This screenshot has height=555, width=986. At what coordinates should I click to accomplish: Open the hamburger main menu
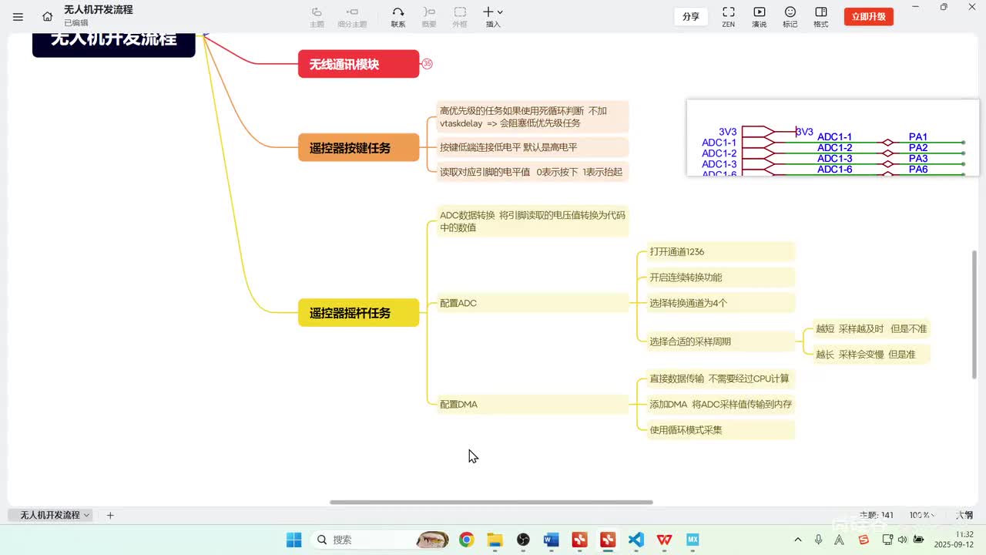pos(18,16)
